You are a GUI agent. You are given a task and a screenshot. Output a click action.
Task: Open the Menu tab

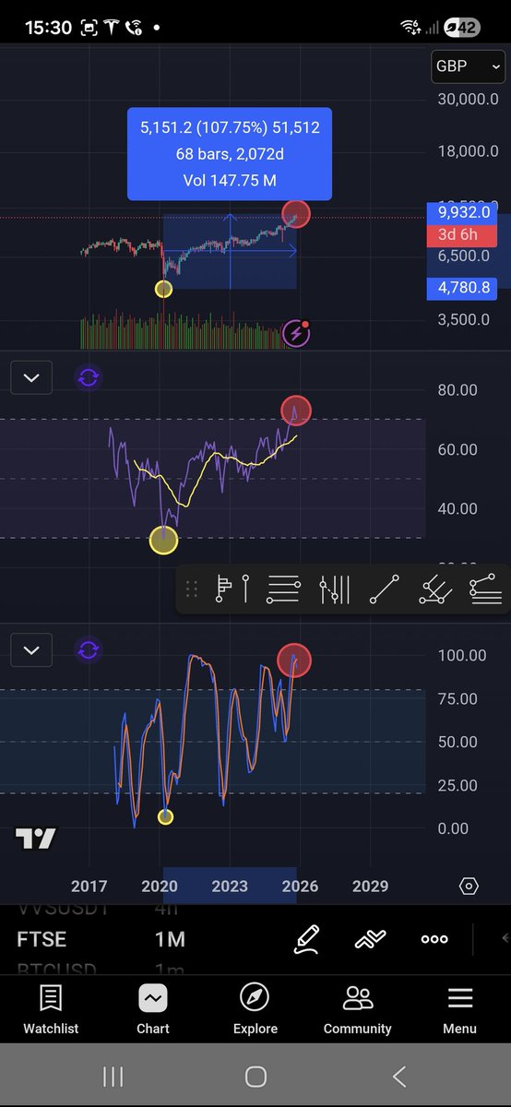click(460, 1009)
